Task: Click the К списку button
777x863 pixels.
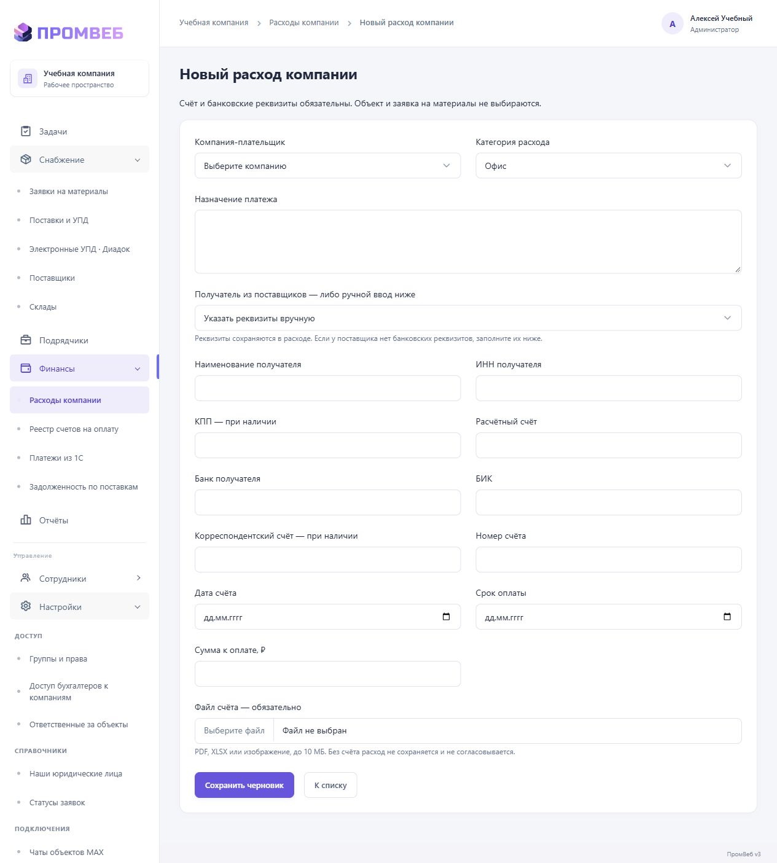Action: tap(330, 785)
